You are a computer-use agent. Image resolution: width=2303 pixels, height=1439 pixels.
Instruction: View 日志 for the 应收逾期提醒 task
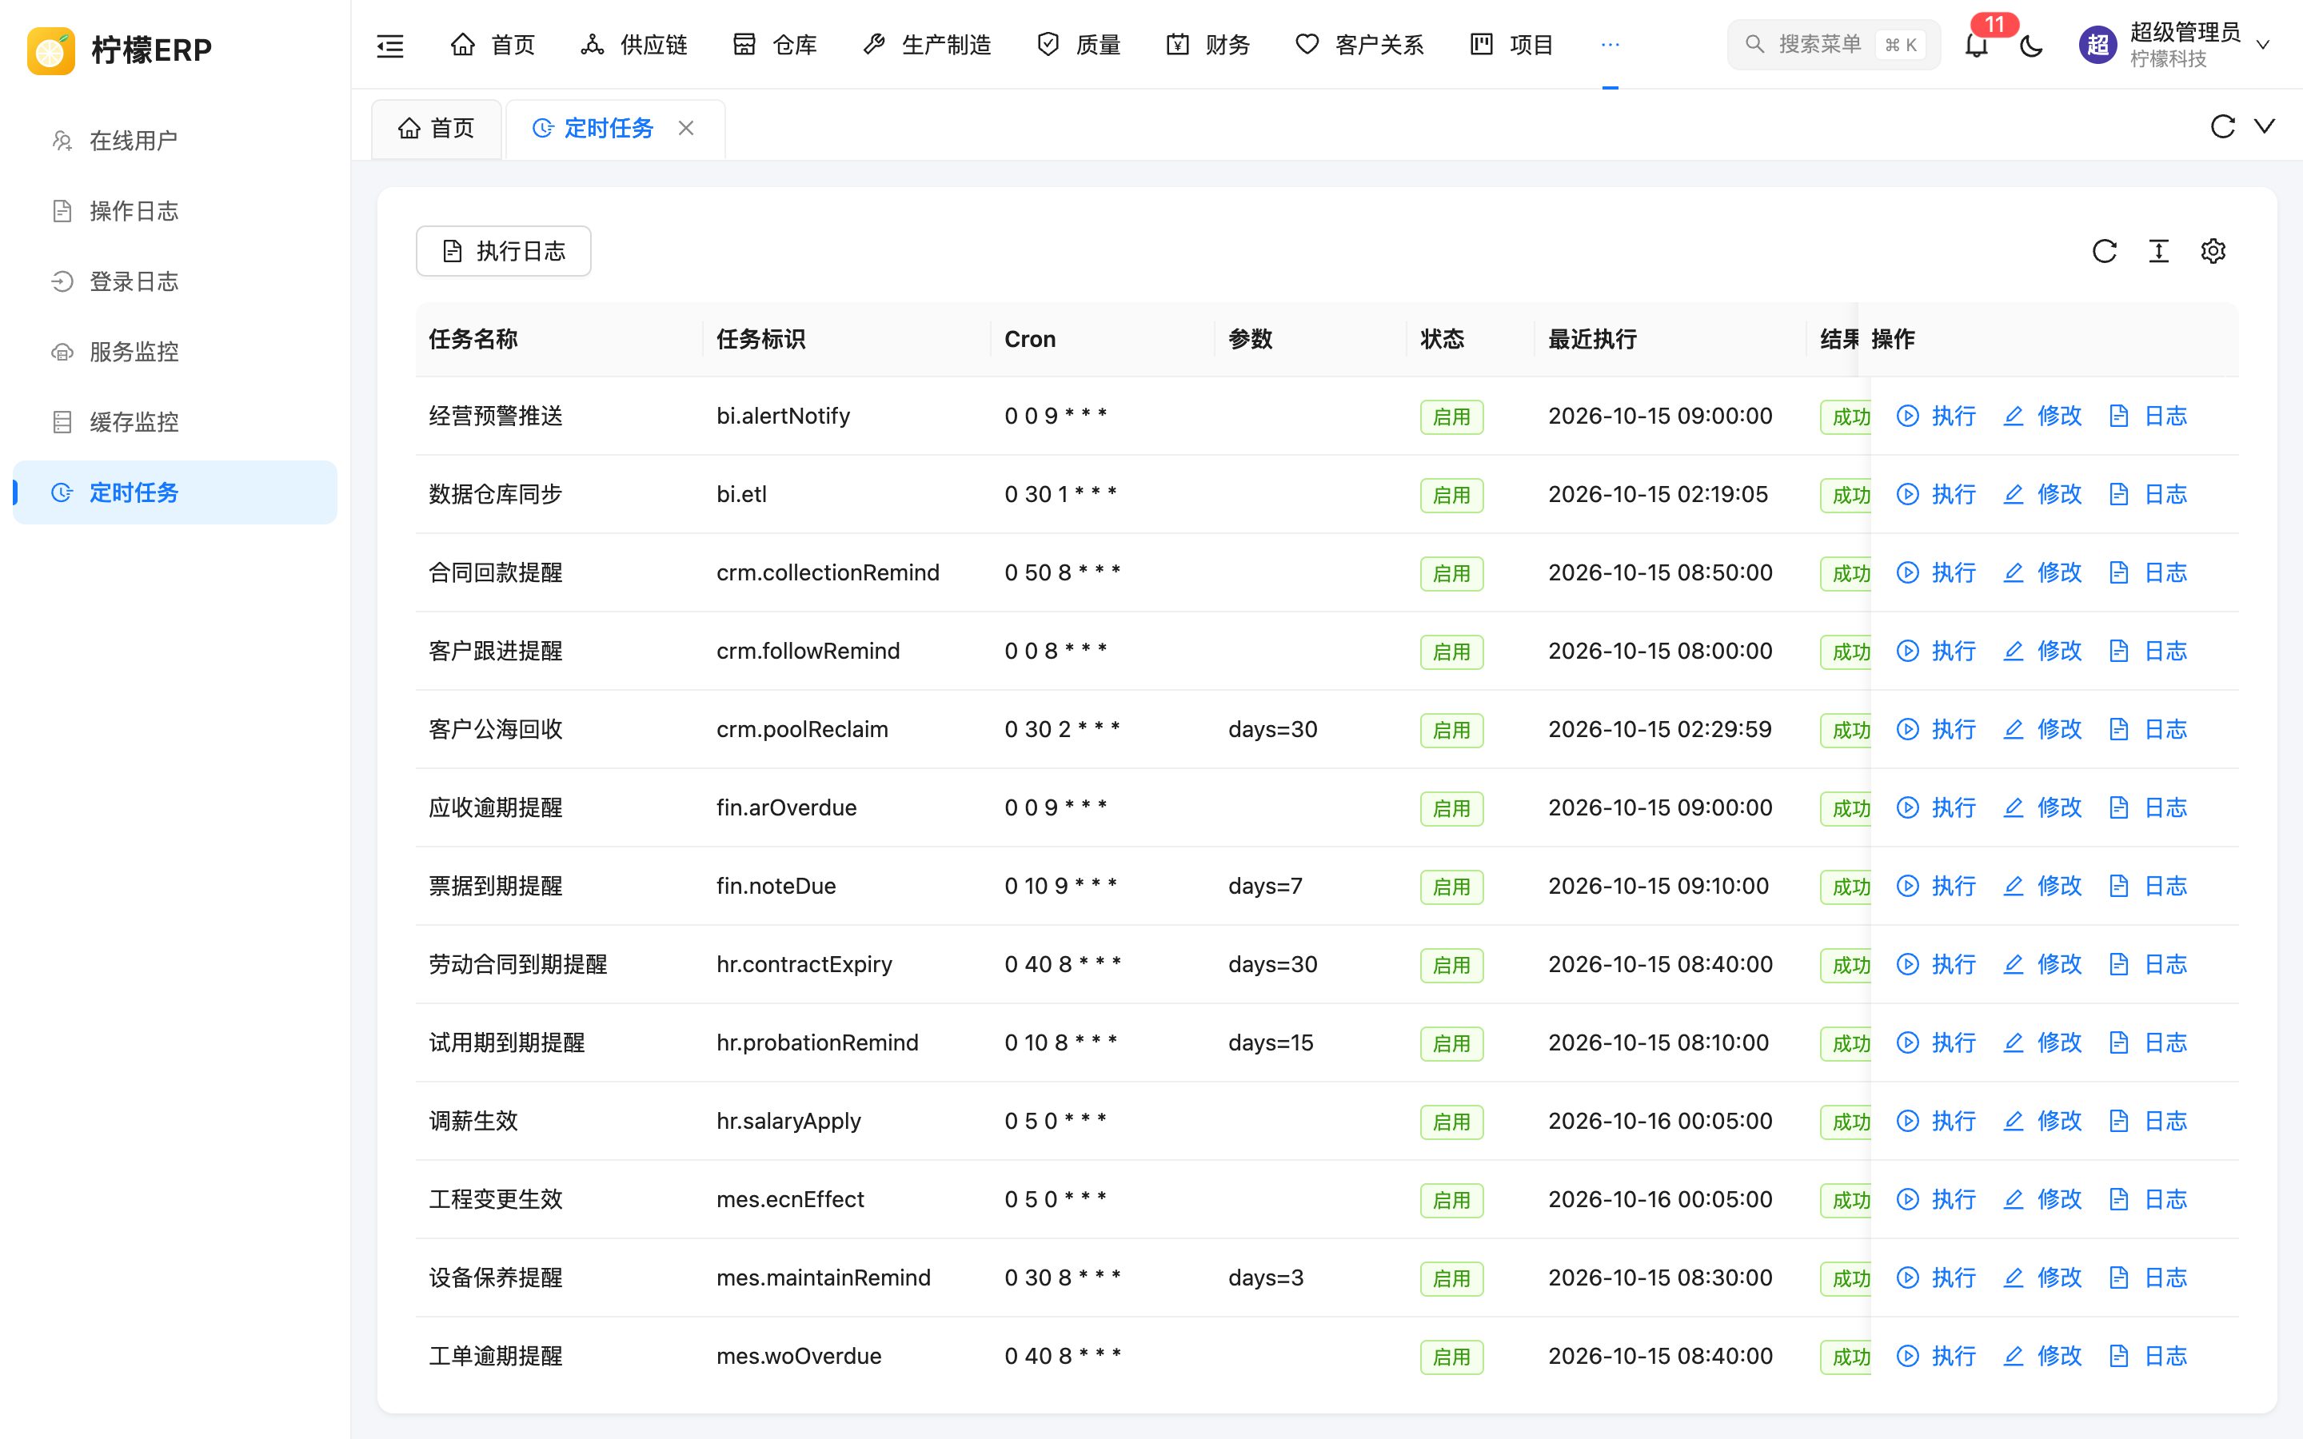pos(2148,807)
